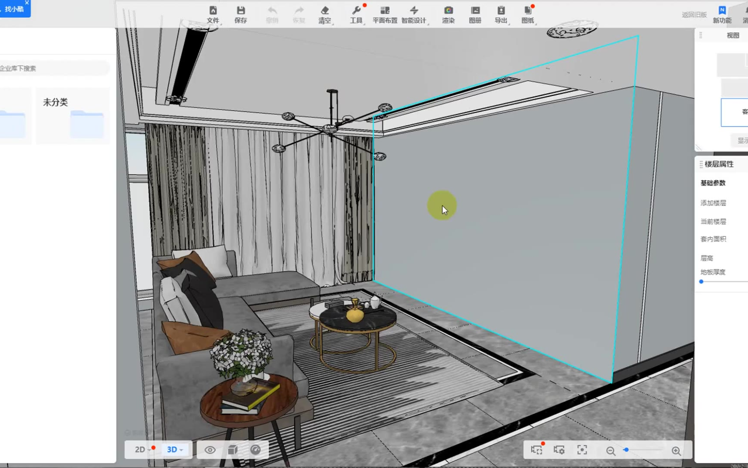Expand the 3D view dropdown arrow
This screenshot has width=748, height=468.
pyautogui.click(x=181, y=450)
